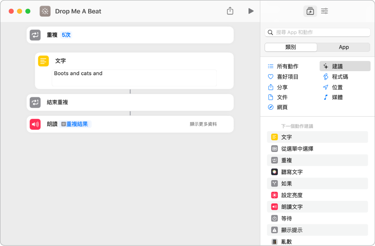Click the 重複結果 variable token
This screenshot has height=246, width=375.
[75, 124]
